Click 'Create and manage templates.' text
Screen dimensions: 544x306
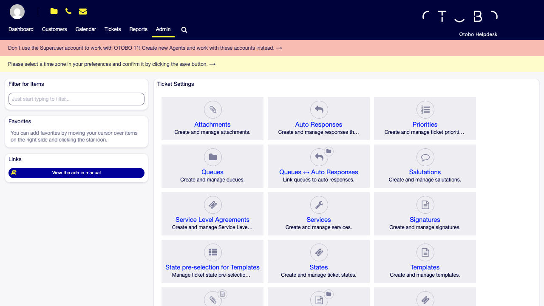tap(425, 275)
